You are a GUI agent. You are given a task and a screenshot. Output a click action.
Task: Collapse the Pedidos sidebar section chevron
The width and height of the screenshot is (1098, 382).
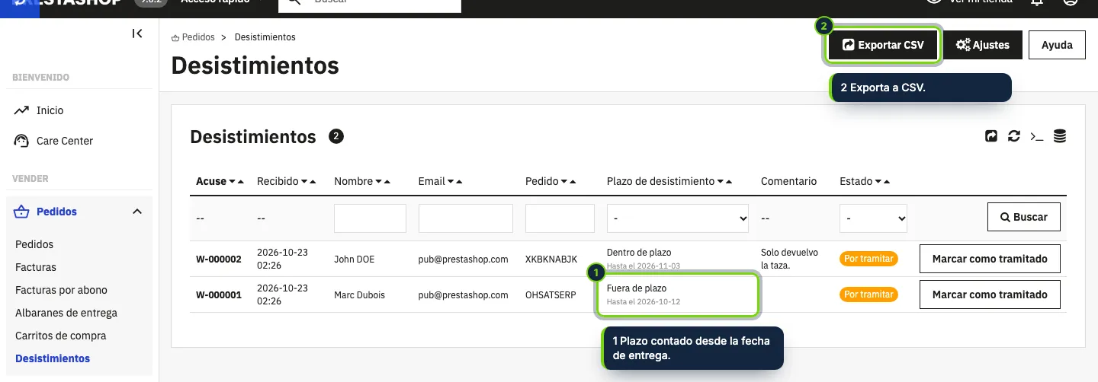(x=137, y=212)
